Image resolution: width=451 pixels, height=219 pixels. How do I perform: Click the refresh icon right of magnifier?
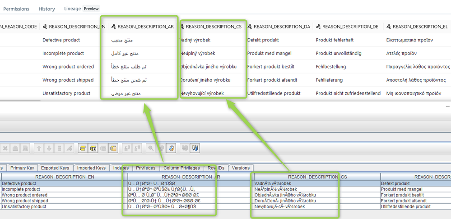pos(171,148)
